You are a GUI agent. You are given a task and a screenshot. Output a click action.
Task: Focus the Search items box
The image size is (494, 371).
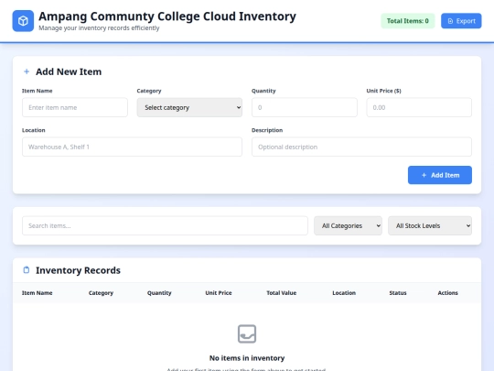coord(165,225)
